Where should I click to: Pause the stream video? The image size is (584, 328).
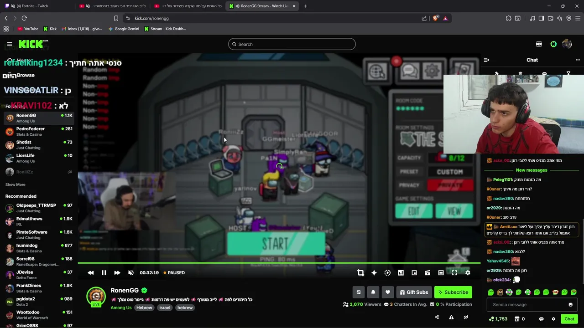104,272
